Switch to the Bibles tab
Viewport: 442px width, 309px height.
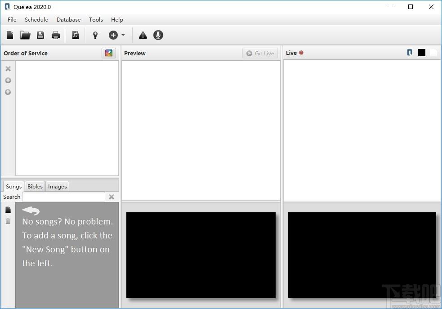tap(35, 186)
